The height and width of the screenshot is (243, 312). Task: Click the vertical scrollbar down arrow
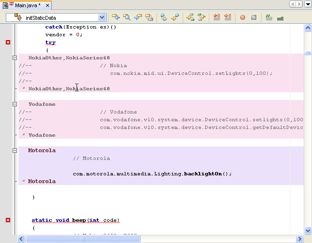pos(308,230)
